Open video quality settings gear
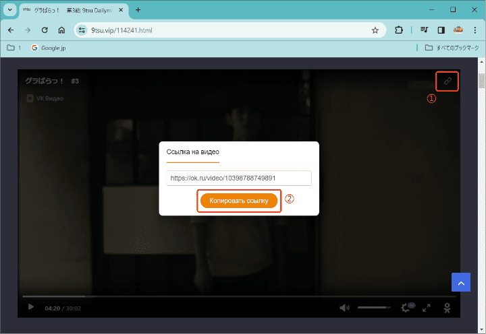 pos(406,308)
